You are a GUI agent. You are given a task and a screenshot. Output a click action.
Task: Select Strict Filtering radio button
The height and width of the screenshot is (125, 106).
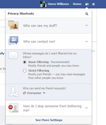[24, 71]
